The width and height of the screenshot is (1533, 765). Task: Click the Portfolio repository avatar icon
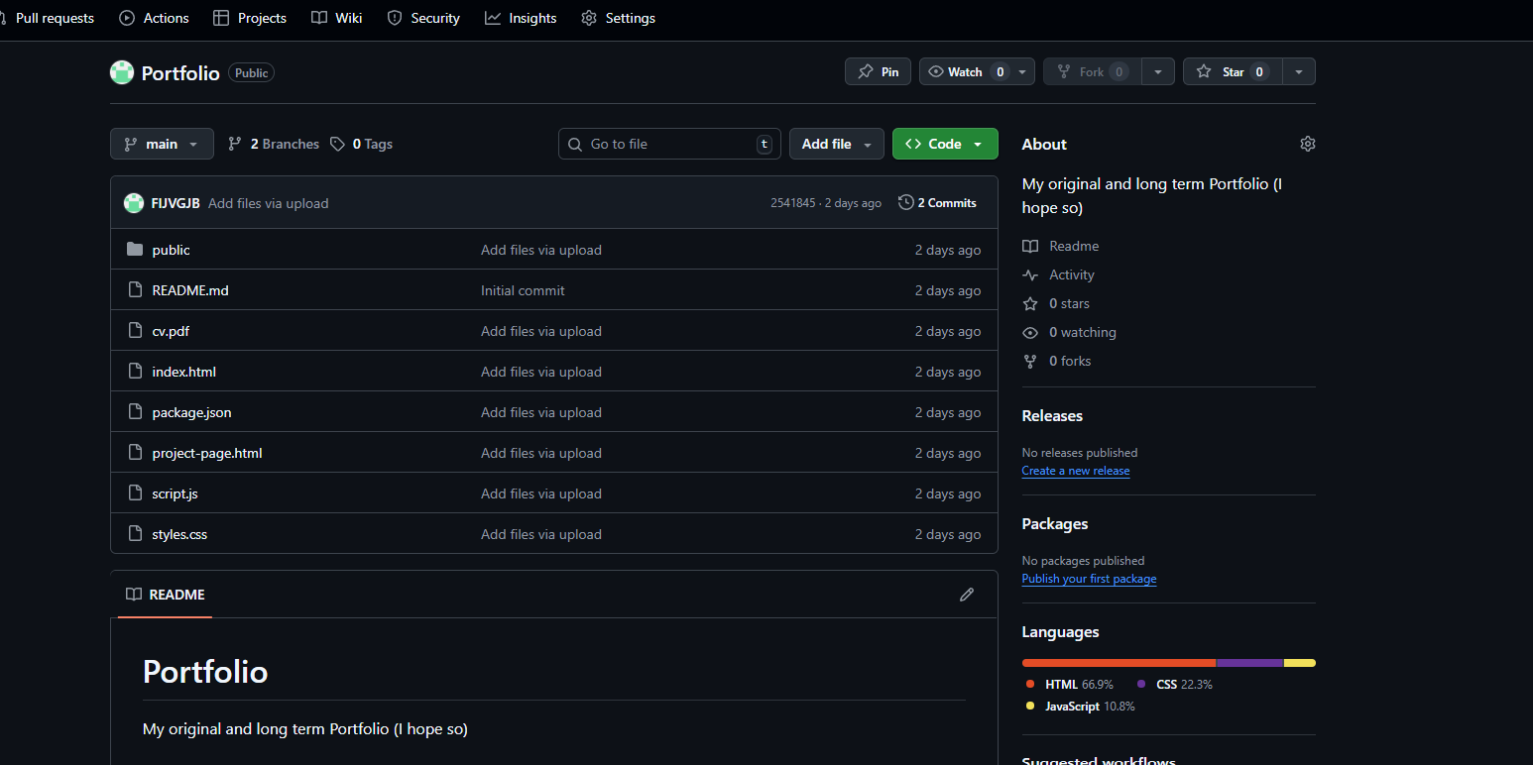122,72
